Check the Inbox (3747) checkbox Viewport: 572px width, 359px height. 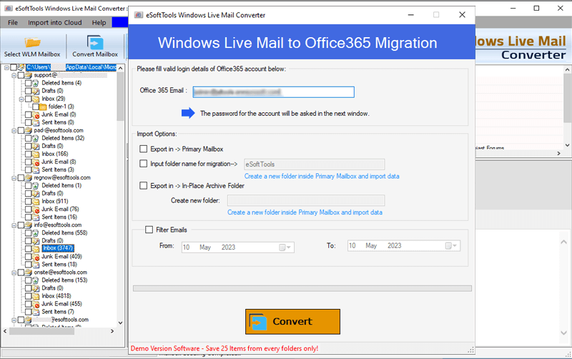coord(28,248)
